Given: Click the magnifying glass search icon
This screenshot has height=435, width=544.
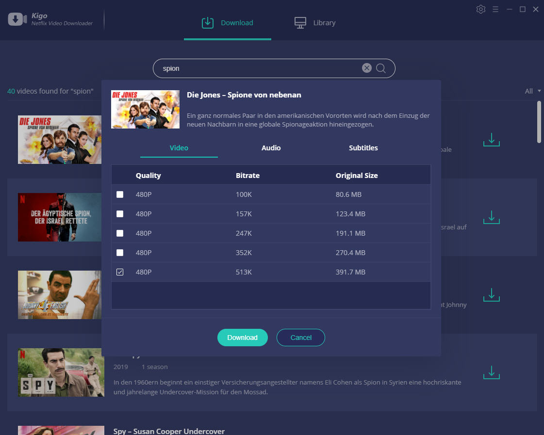Looking at the screenshot, I should (381, 68).
